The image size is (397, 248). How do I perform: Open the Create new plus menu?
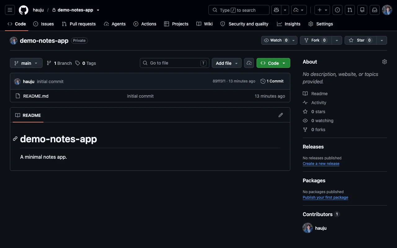pos(322,10)
